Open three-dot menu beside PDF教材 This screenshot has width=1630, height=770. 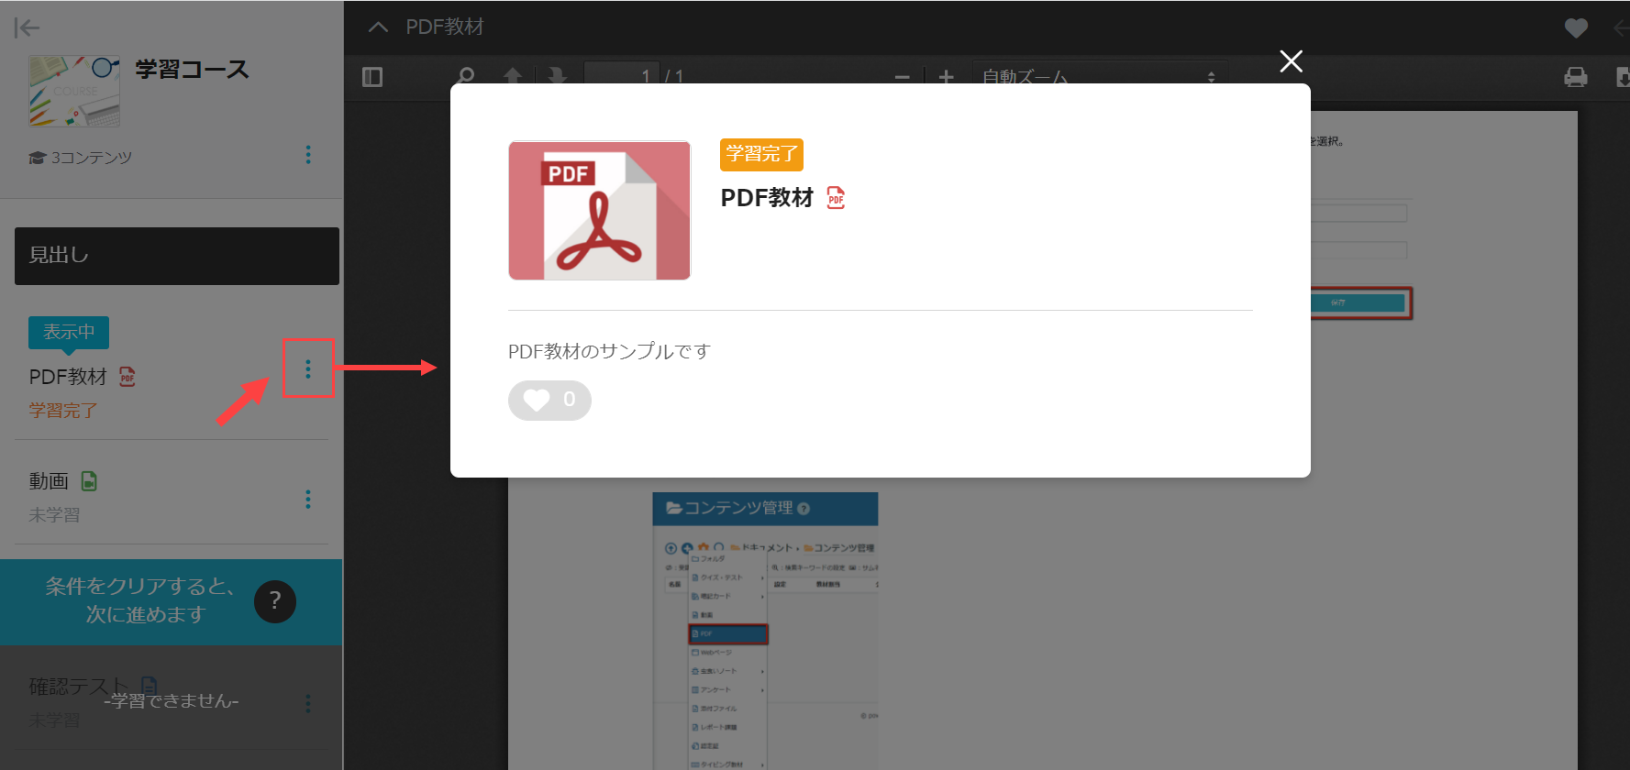pyautogui.click(x=308, y=368)
